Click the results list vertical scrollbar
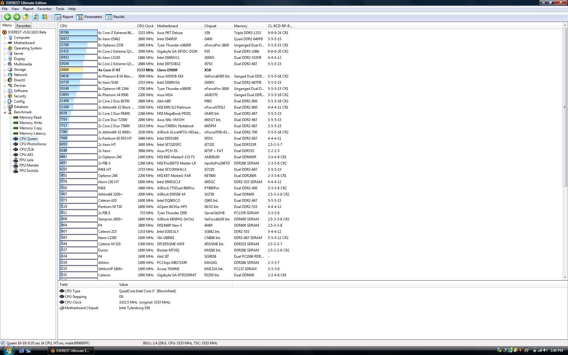This screenshot has width=568, height=355. point(565,107)
